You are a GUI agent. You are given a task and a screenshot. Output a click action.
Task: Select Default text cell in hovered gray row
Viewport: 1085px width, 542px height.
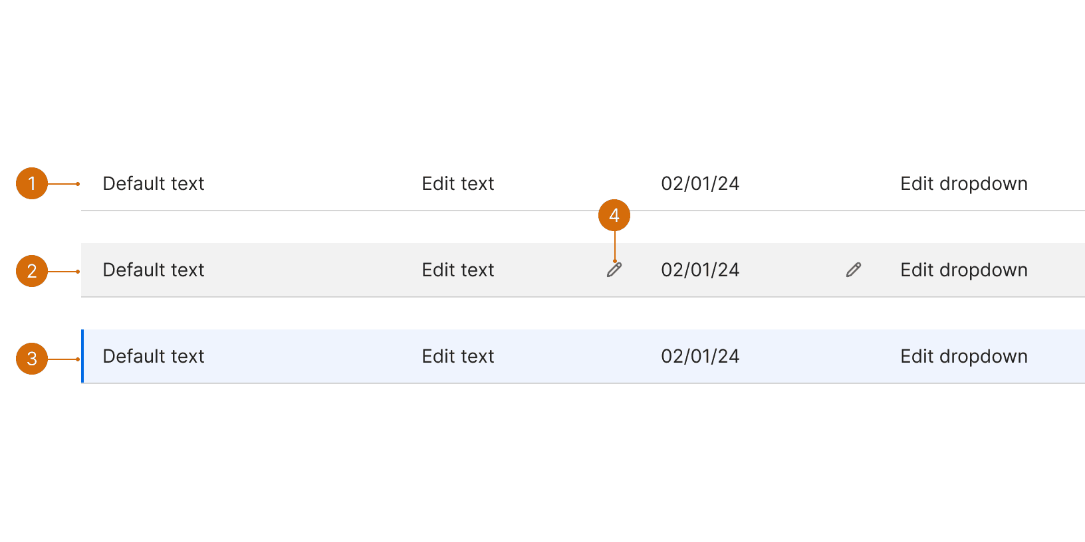point(154,270)
